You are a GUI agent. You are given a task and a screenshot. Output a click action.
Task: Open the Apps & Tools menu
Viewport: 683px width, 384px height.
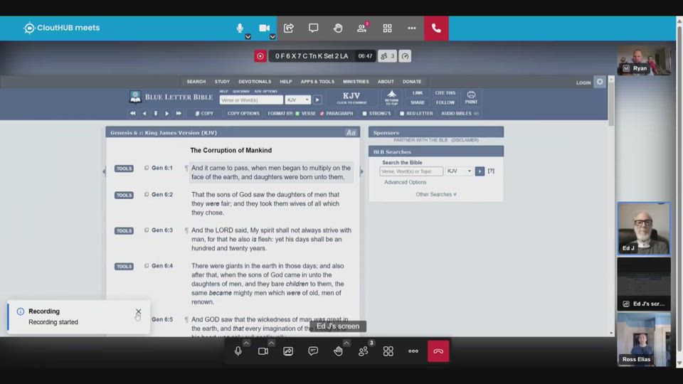click(x=317, y=82)
